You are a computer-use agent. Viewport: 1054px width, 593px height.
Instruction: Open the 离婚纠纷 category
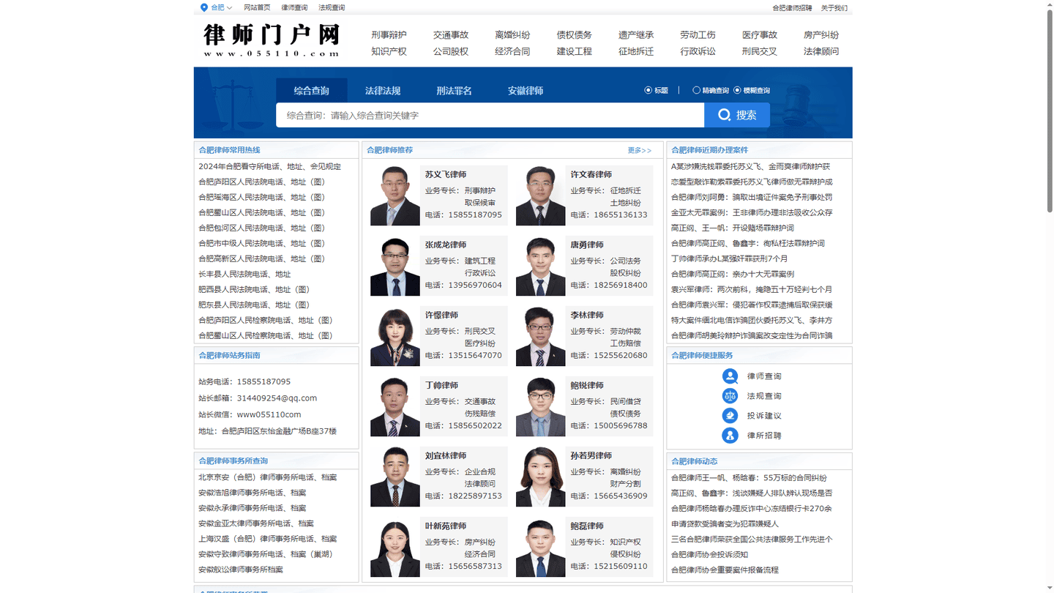coord(512,35)
